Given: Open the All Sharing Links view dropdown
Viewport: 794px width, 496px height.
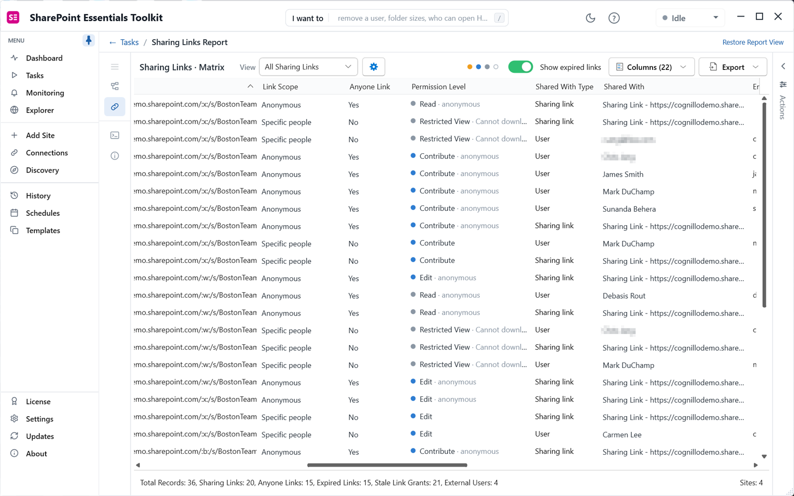Looking at the screenshot, I should pos(308,67).
